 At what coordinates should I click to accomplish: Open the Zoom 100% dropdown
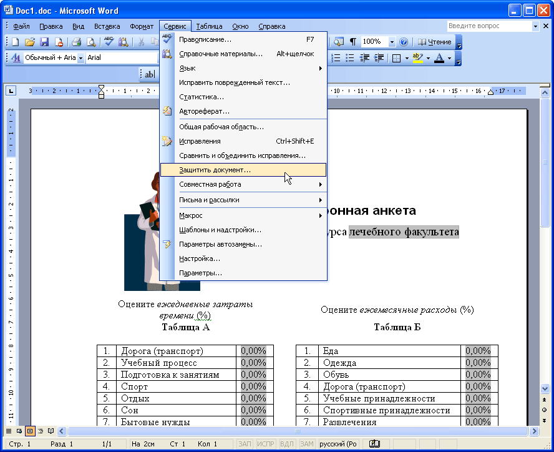coord(391,42)
